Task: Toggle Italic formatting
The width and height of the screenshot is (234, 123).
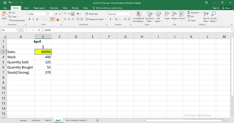Action: (33, 19)
